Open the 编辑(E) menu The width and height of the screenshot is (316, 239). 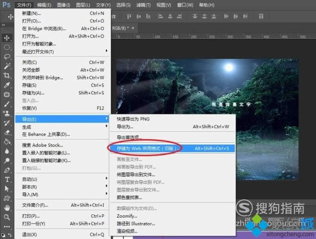point(44,5)
